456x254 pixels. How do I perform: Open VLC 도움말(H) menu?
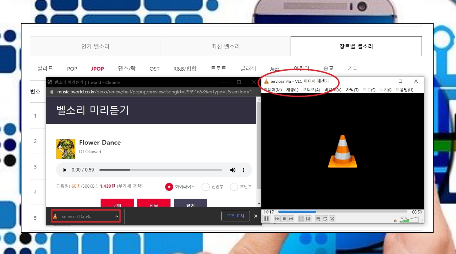point(404,90)
